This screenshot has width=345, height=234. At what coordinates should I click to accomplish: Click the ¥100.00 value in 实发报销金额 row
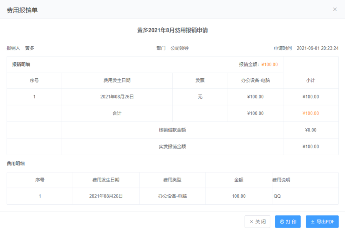pos(311,147)
